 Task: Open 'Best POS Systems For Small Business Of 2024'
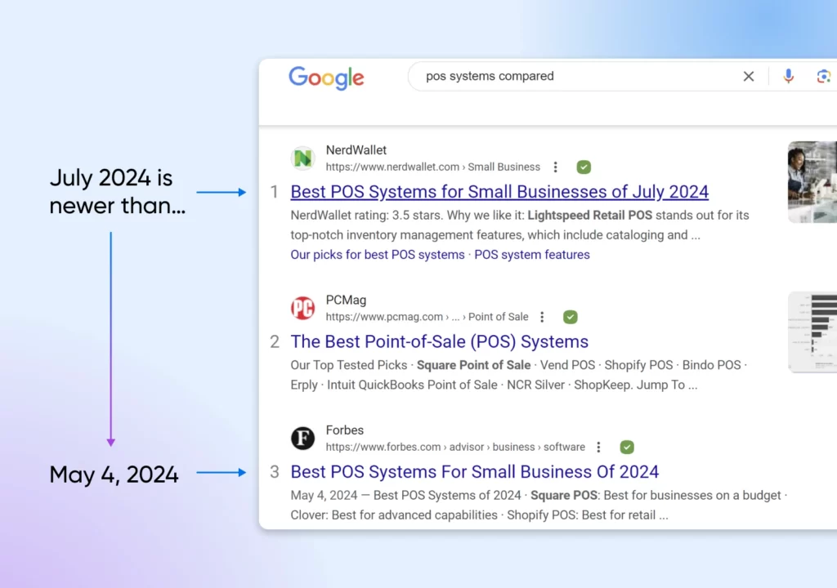[x=475, y=472]
